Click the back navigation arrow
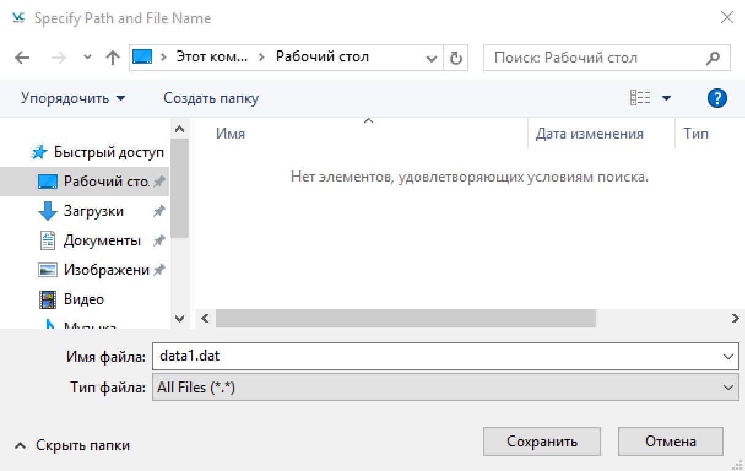The width and height of the screenshot is (745, 471). 22,58
